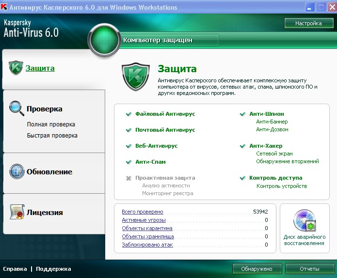
Task: Click Анти-Дозвон subitem
Action: (272, 130)
